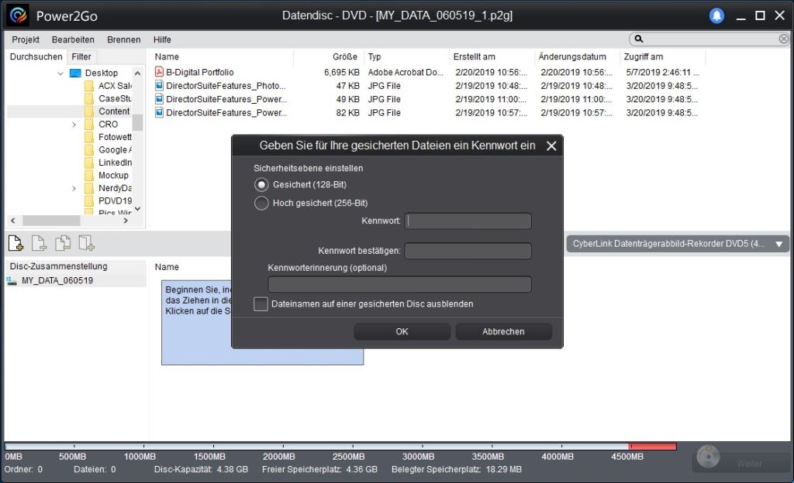Select Hoch gesichert (256-Bit) option

tap(261, 204)
